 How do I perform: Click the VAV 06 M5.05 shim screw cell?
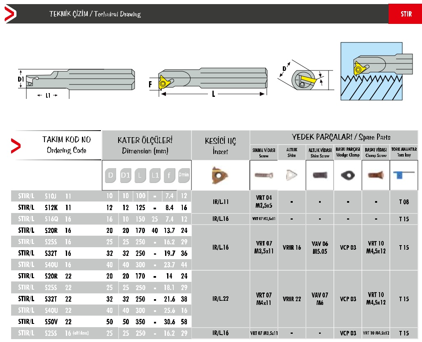click(x=320, y=248)
